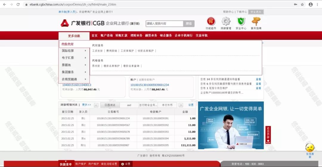Expand 票据池 submenu
The height and width of the screenshot is (167, 322).
(x=74, y=65)
